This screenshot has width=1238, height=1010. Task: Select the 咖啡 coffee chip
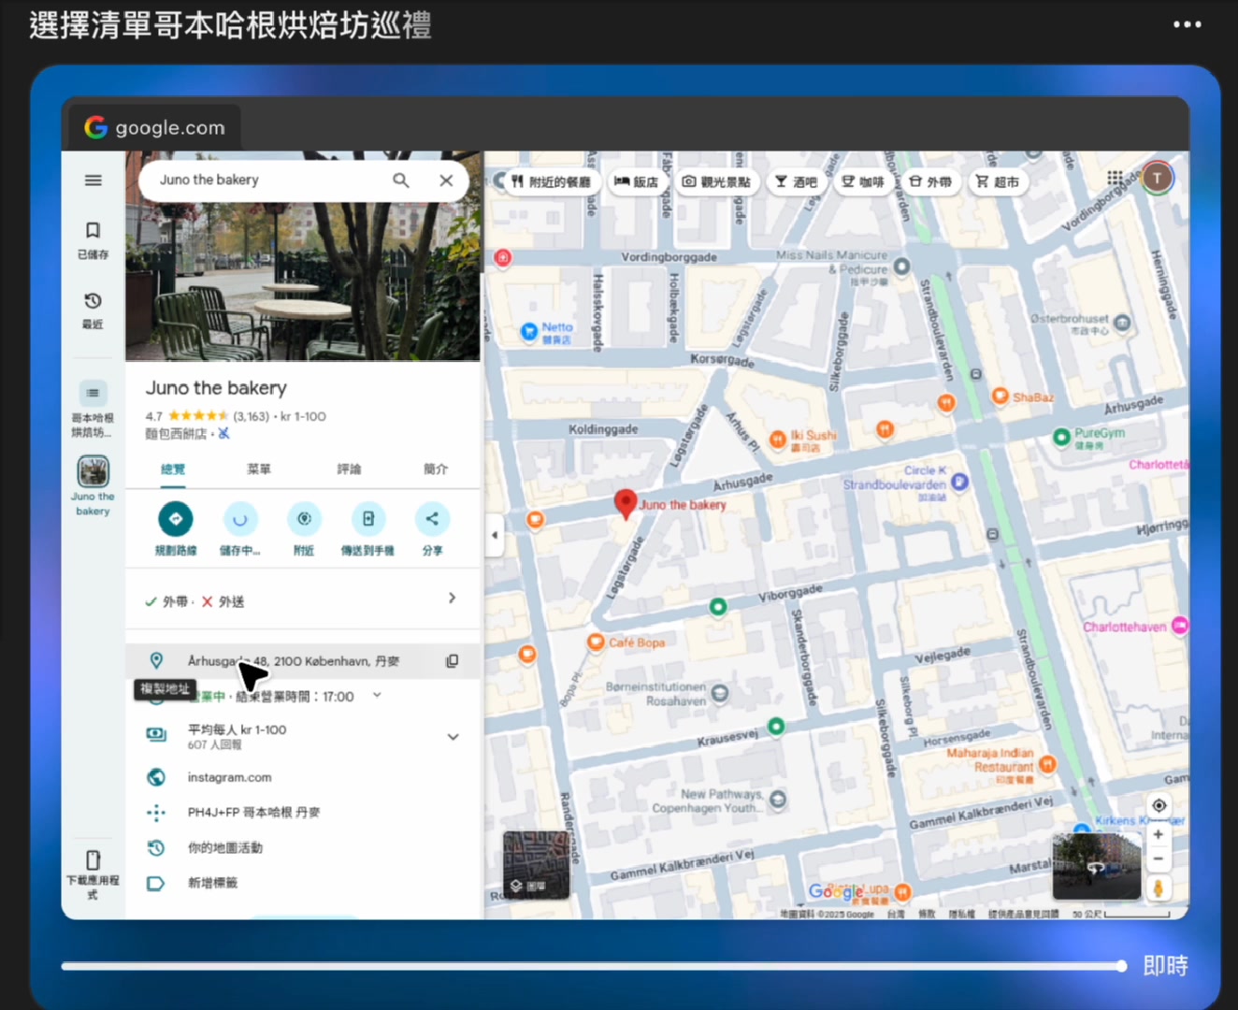(862, 181)
